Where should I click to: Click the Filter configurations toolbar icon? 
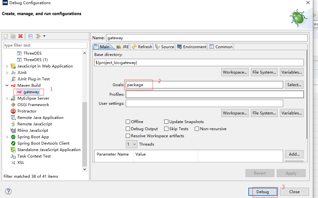[x=38, y=36]
